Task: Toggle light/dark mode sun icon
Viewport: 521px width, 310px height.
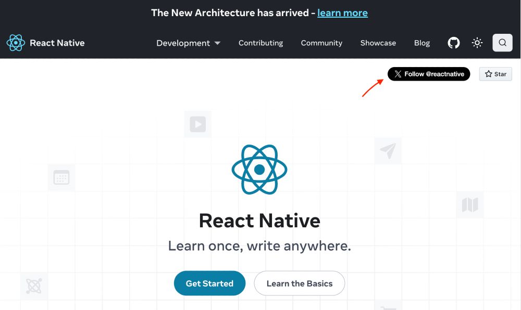Action: tap(477, 43)
